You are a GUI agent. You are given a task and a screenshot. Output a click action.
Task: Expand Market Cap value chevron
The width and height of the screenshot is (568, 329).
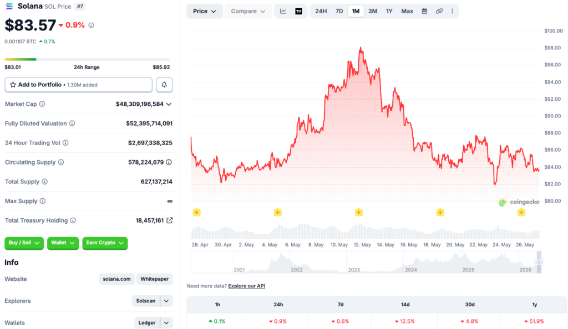pyautogui.click(x=169, y=104)
